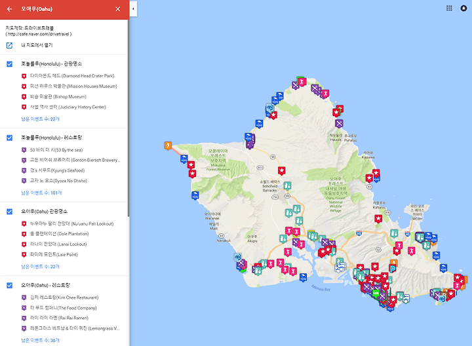This screenshot has height=346, width=472.
Task: Click the teal marker beside Schofield Barracks label
Action: coord(288,185)
